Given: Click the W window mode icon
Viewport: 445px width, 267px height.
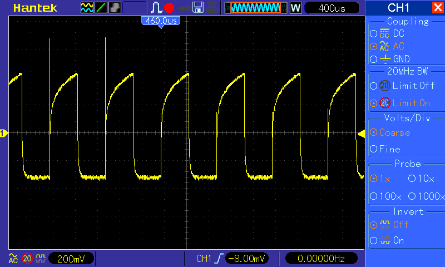Looking at the screenshot, I should pos(295,8).
